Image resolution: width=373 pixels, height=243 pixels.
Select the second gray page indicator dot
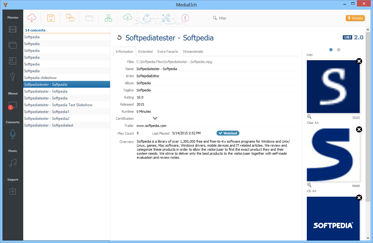[339, 50]
